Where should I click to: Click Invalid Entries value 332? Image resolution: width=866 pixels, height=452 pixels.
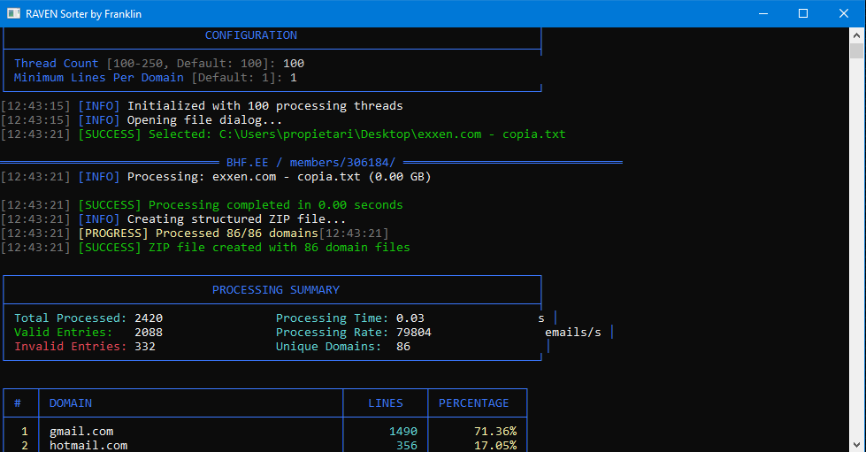[145, 347]
